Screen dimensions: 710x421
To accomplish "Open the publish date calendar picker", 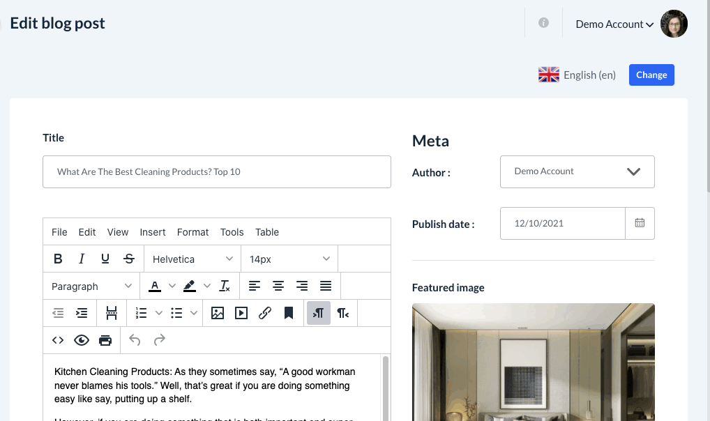I will (x=640, y=223).
